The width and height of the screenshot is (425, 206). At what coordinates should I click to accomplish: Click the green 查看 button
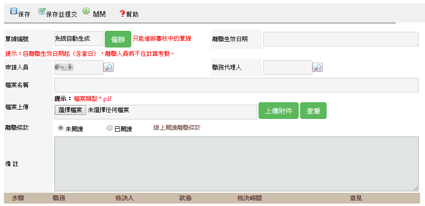point(313,111)
